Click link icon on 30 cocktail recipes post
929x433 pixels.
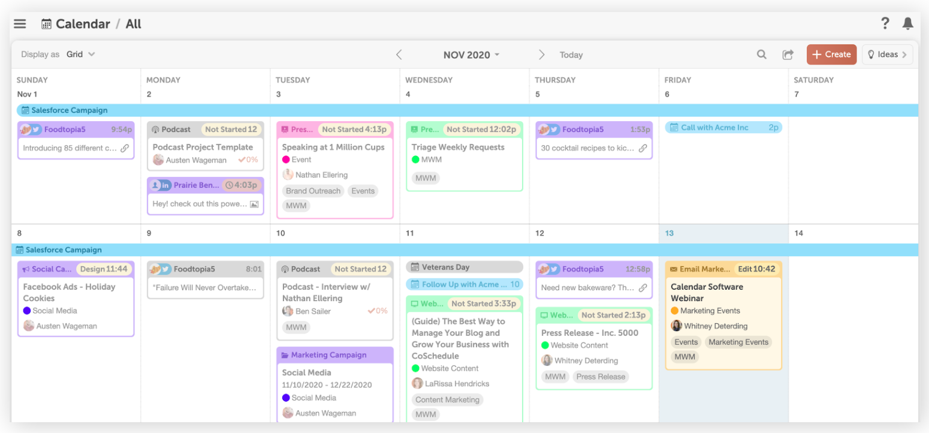click(x=643, y=148)
